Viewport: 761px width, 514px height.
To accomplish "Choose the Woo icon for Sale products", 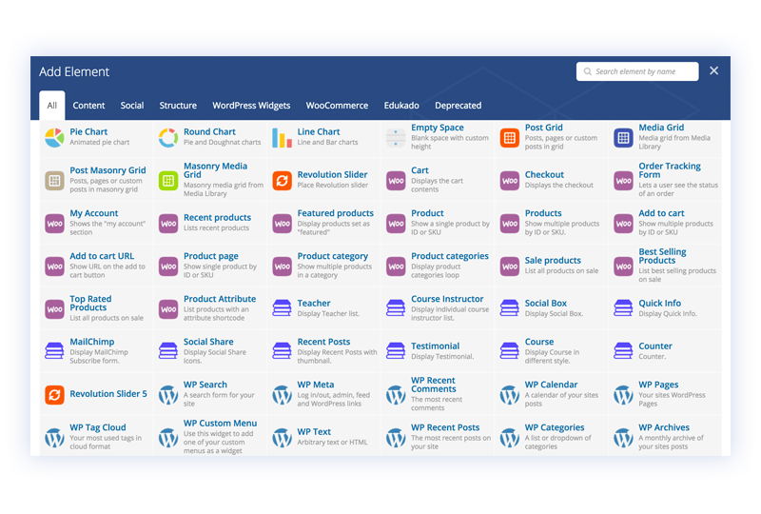I will pos(510,267).
